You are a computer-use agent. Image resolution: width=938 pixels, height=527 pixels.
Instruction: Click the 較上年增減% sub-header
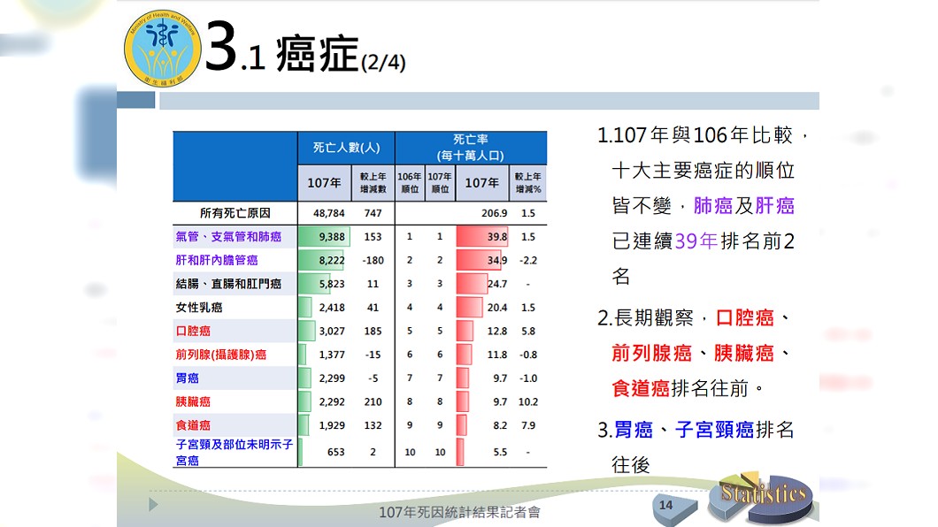[x=528, y=183]
